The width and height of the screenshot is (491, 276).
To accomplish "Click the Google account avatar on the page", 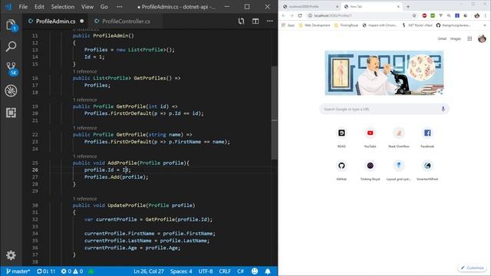I will (x=482, y=38).
